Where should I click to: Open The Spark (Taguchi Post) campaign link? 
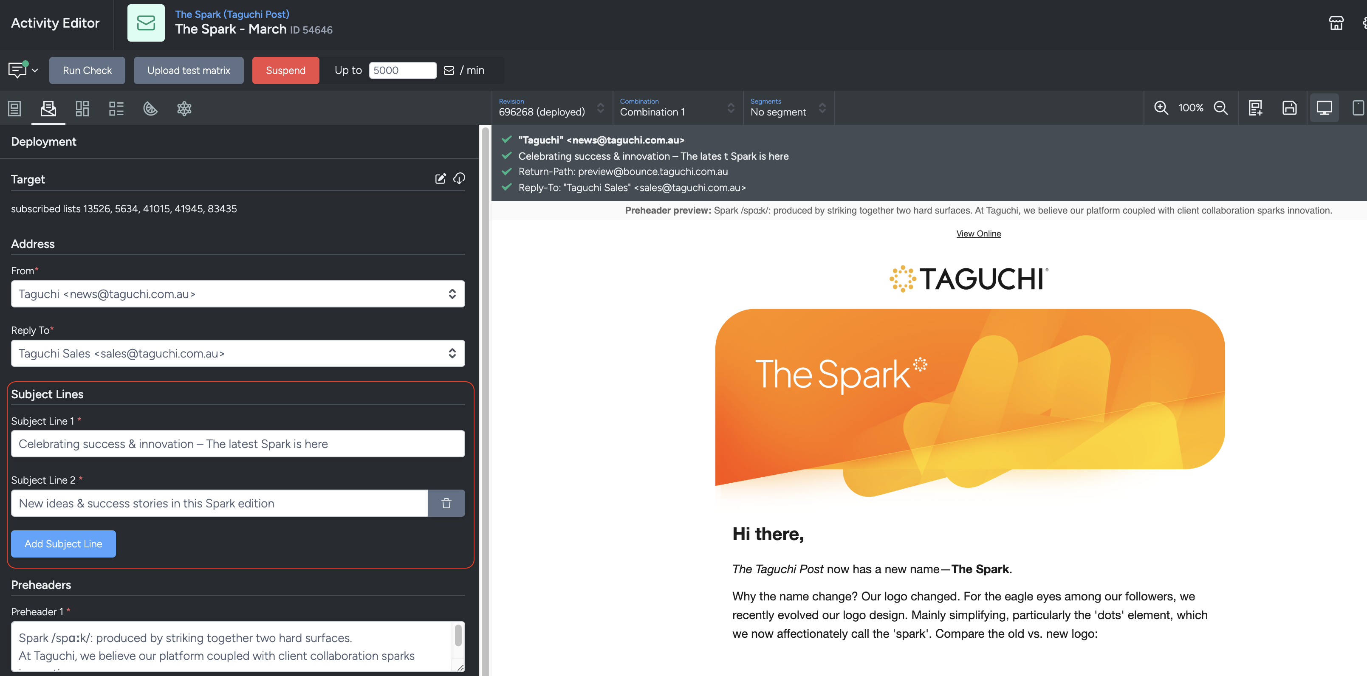232,14
